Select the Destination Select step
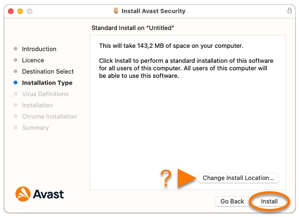The height and width of the screenshot is (217, 299). coord(48,72)
